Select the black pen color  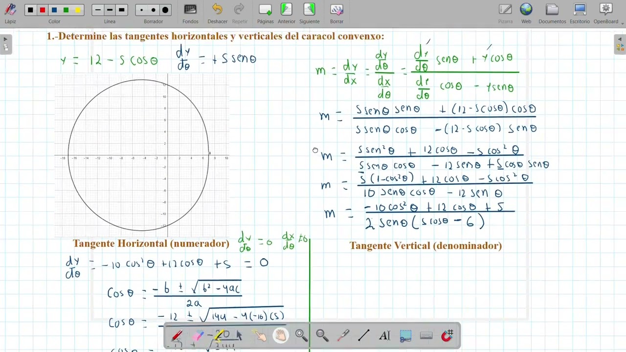click(31, 10)
